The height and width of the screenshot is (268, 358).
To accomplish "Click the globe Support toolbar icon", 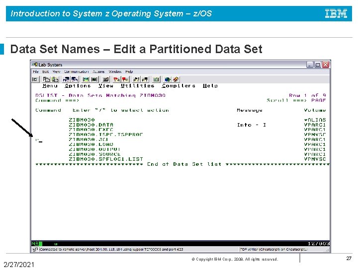I will [x=168, y=79].
